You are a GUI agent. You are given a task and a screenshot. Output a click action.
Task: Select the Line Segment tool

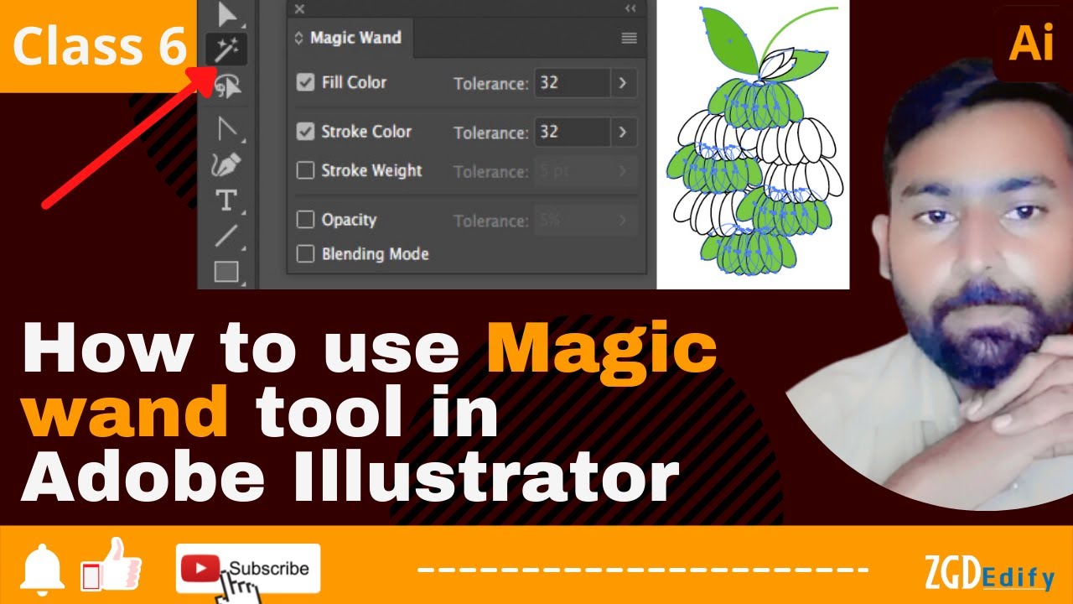pyautogui.click(x=226, y=236)
